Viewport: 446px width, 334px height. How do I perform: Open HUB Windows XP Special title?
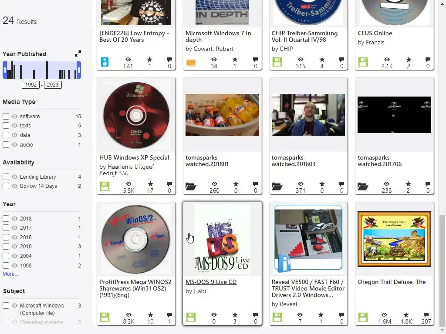(x=134, y=157)
